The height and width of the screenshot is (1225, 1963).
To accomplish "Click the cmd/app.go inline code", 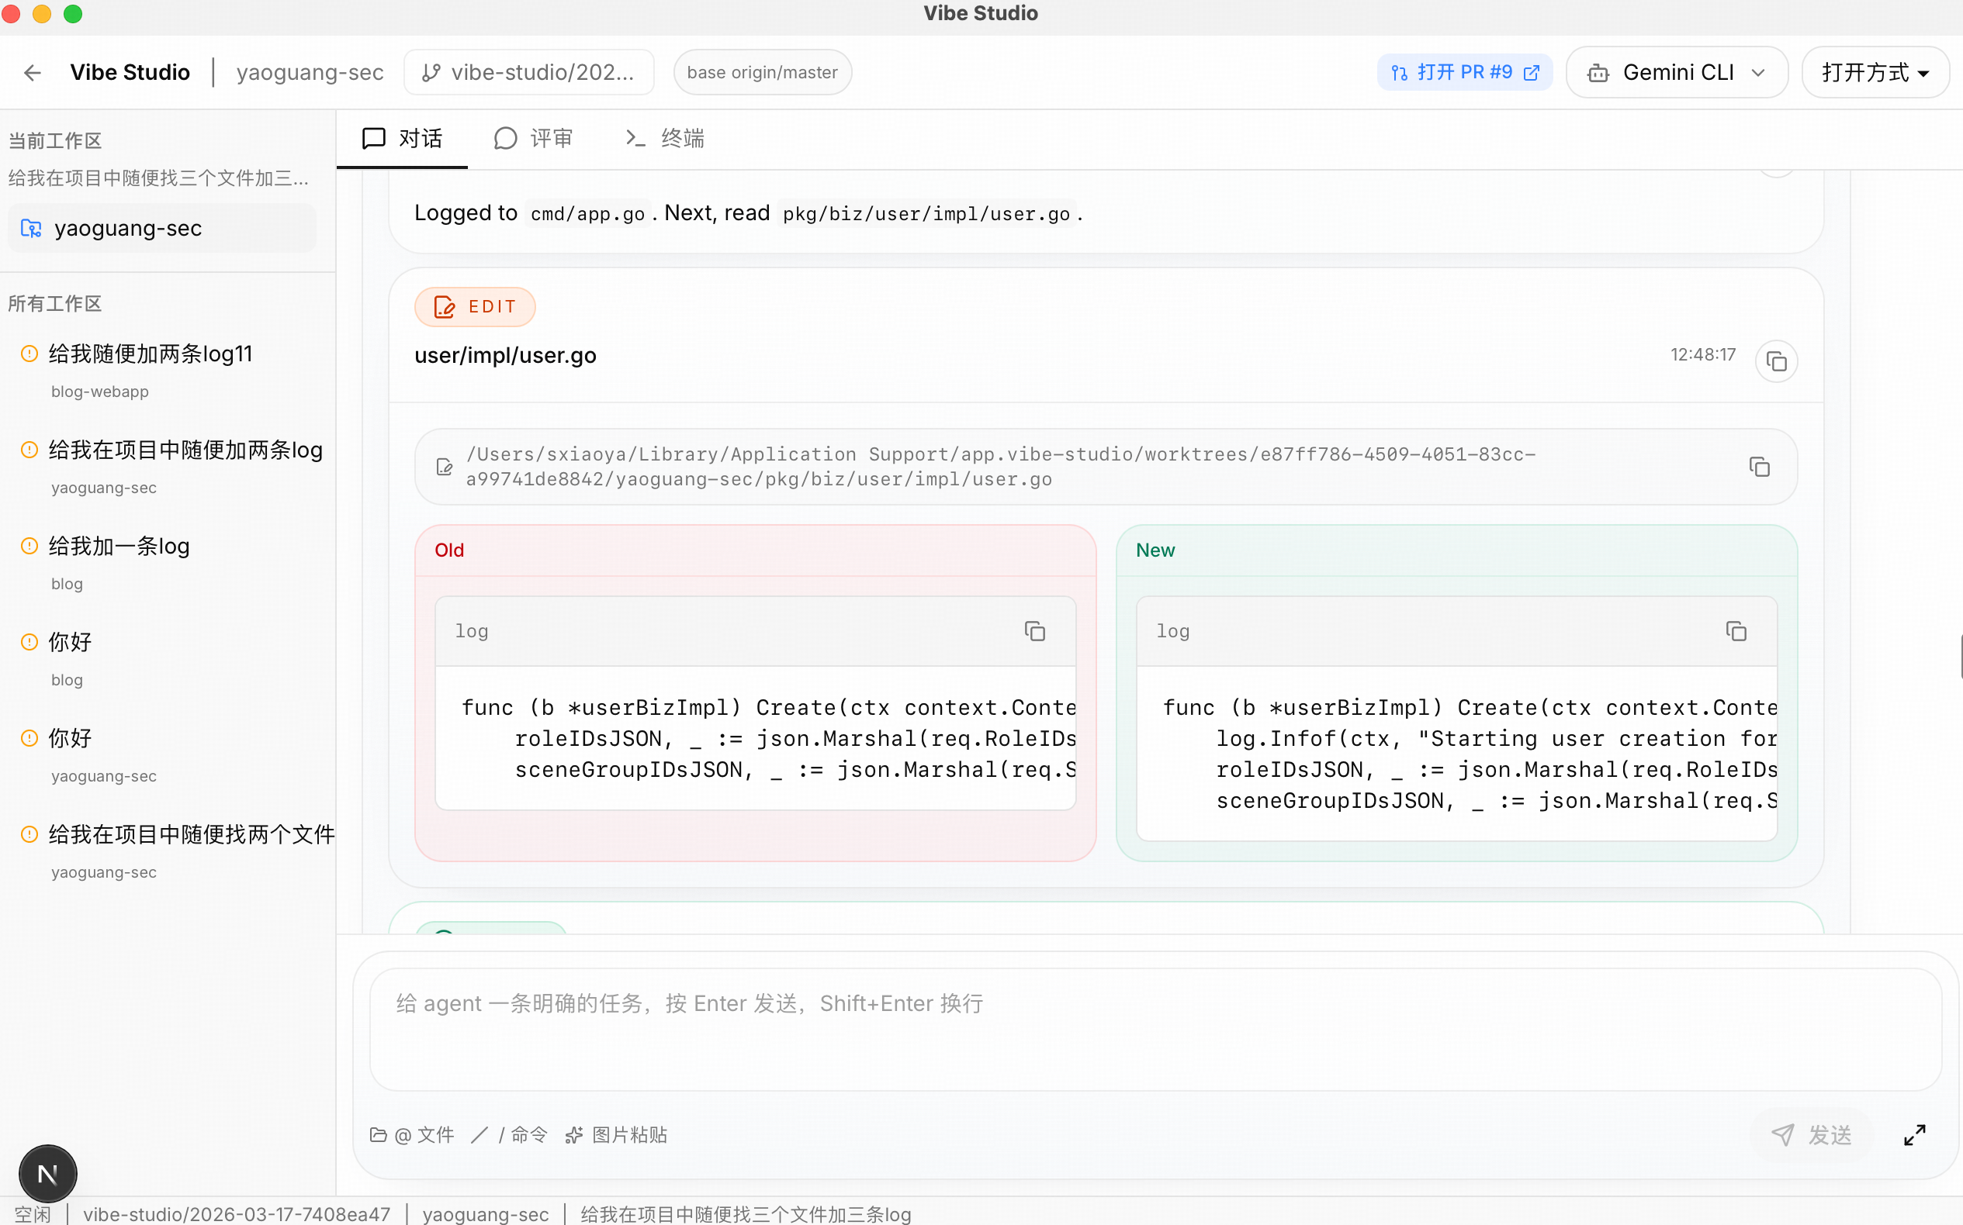I will (x=587, y=214).
